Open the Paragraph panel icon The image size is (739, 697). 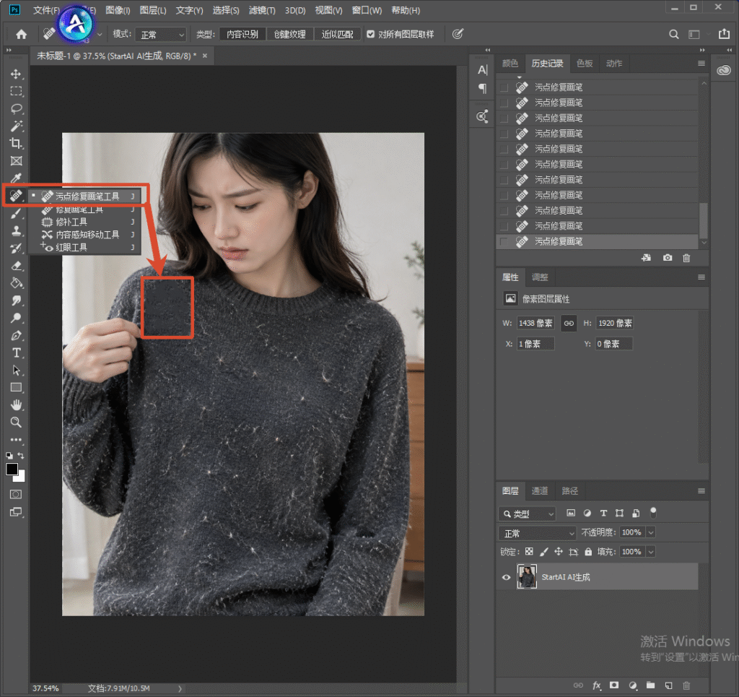click(483, 89)
